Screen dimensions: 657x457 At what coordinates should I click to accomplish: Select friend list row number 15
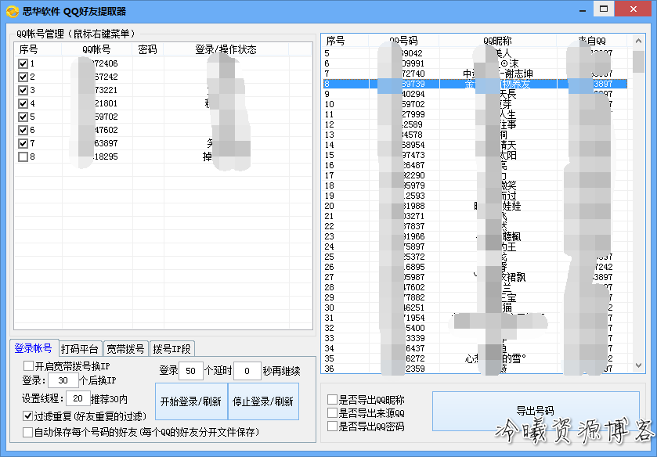tap(475, 155)
